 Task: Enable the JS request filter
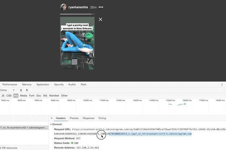[x=3, y=96]
